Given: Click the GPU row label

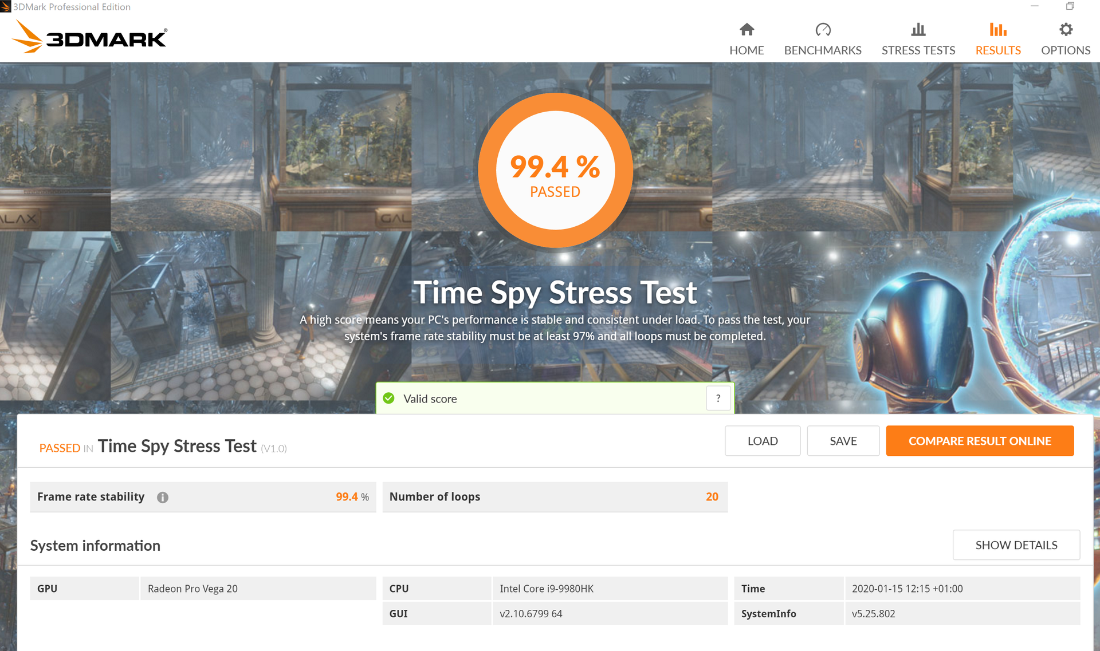Looking at the screenshot, I should point(47,589).
